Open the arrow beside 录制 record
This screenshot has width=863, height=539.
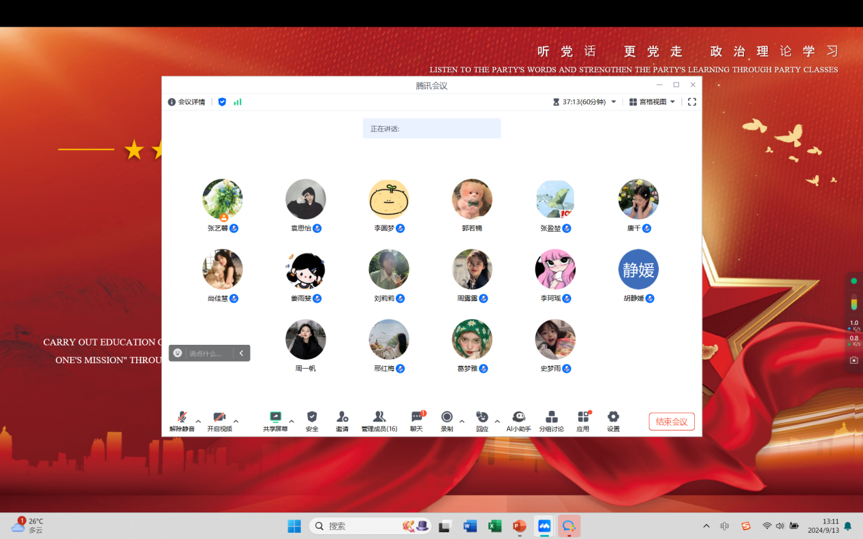[x=462, y=421]
